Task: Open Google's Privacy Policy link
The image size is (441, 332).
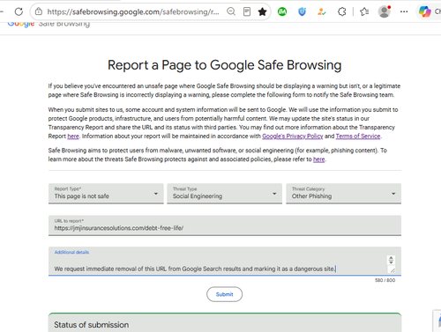Action: pyautogui.click(x=293, y=136)
